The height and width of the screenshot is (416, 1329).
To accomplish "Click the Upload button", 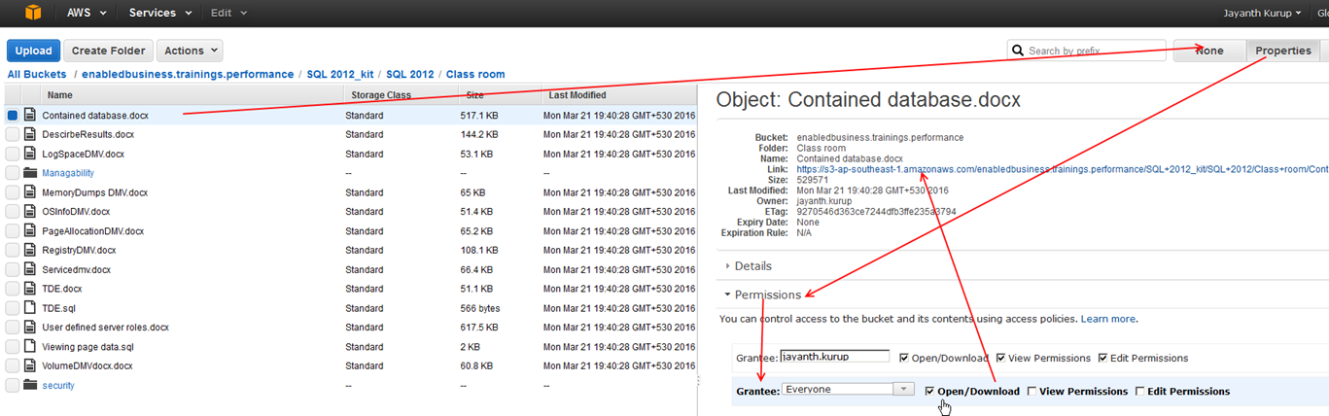I will (33, 51).
